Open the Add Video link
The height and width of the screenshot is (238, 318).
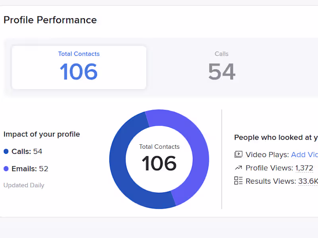304,155
